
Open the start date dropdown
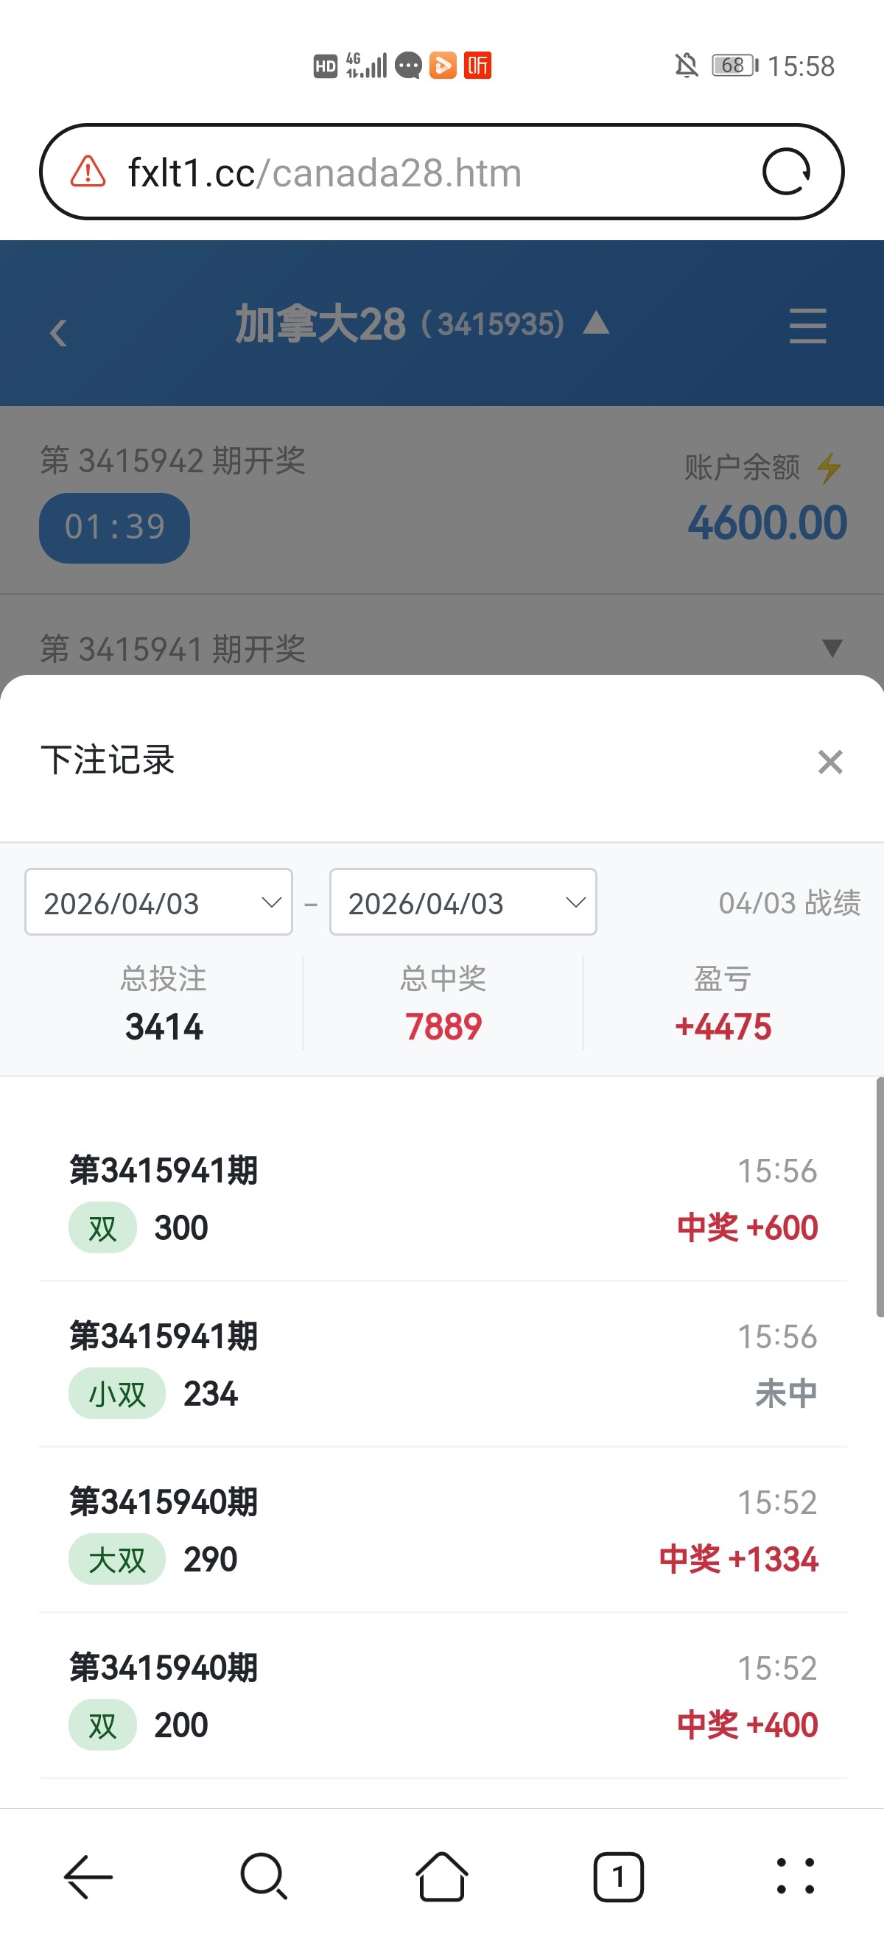158,903
